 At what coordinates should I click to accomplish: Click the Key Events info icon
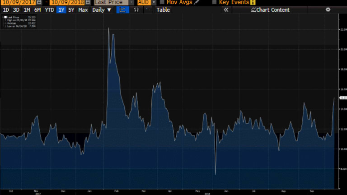[253, 2]
